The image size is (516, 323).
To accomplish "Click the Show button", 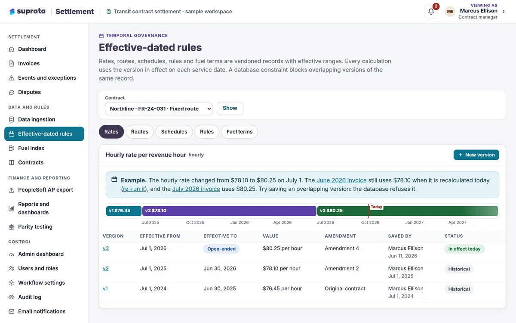I will point(230,109).
